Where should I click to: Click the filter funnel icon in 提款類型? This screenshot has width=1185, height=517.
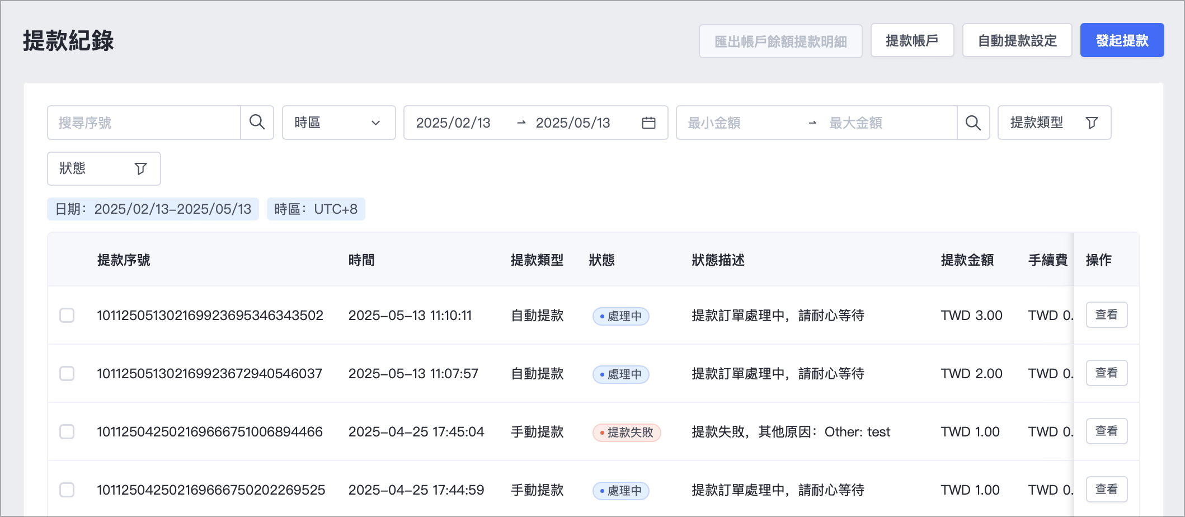1092,123
